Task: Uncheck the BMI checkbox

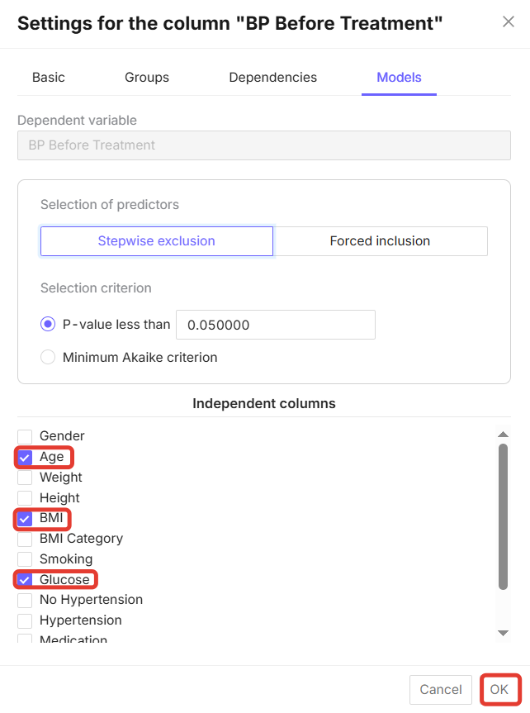Action: point(25,519)
